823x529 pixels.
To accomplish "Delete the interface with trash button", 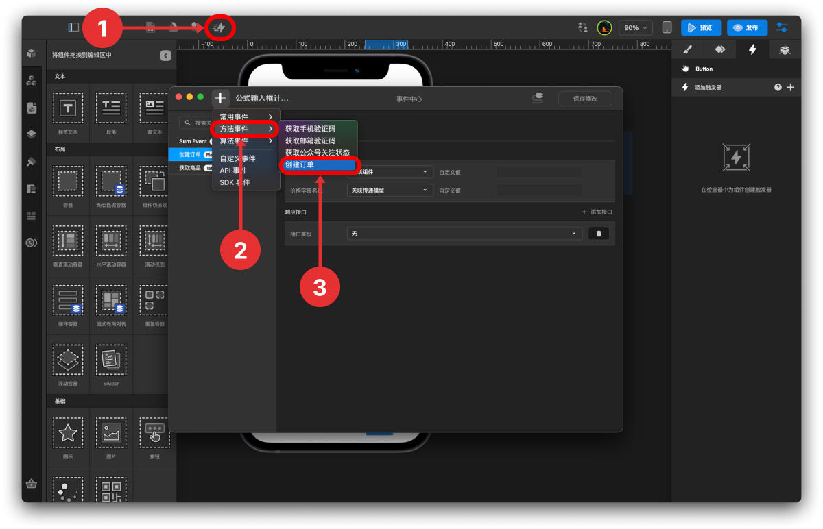I will pos(598,234).
